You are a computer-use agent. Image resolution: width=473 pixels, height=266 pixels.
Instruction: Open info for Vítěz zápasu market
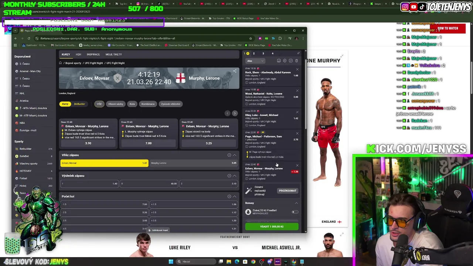click(229, 155)
